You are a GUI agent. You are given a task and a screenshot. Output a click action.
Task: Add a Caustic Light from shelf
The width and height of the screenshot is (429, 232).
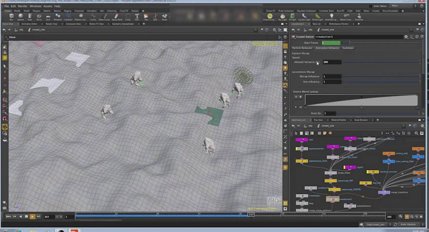click(x=304, y=17)
